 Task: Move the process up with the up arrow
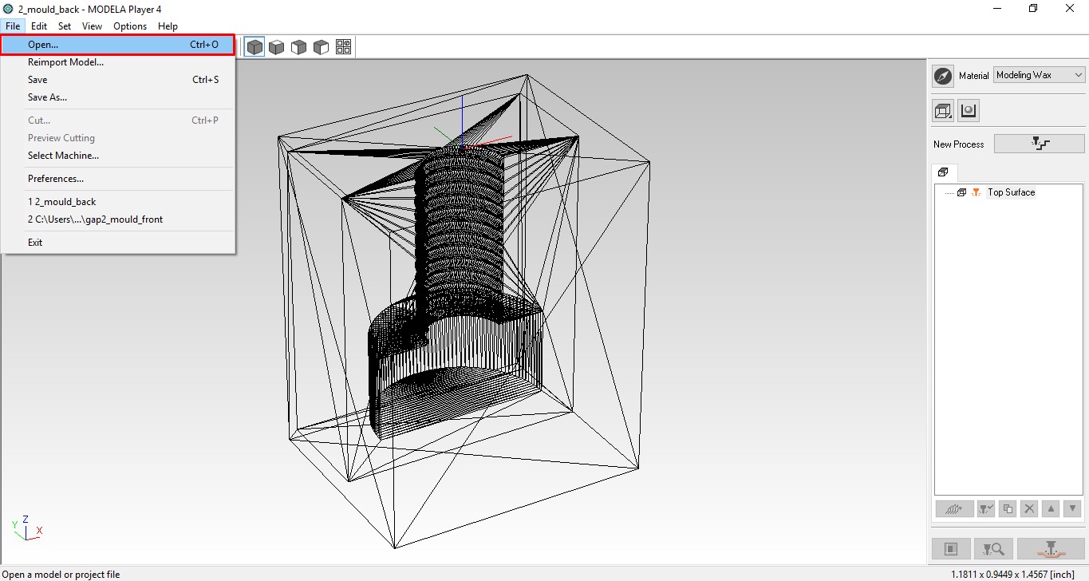tap(1051, 508)
